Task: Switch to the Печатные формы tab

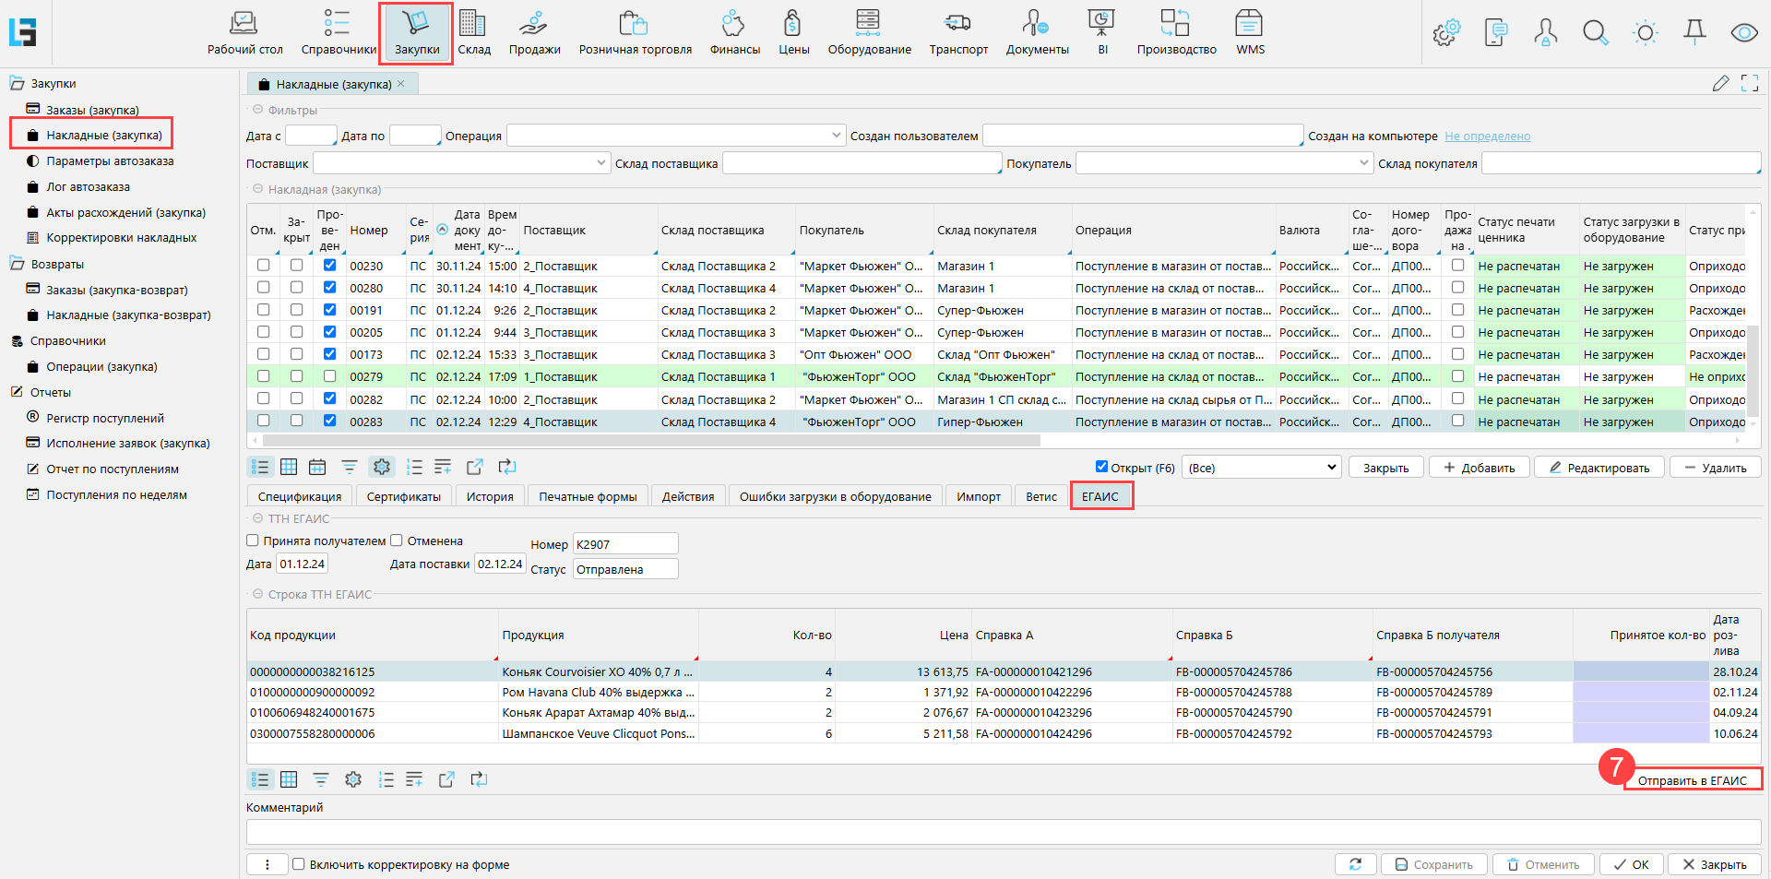Action: [588, 496]
